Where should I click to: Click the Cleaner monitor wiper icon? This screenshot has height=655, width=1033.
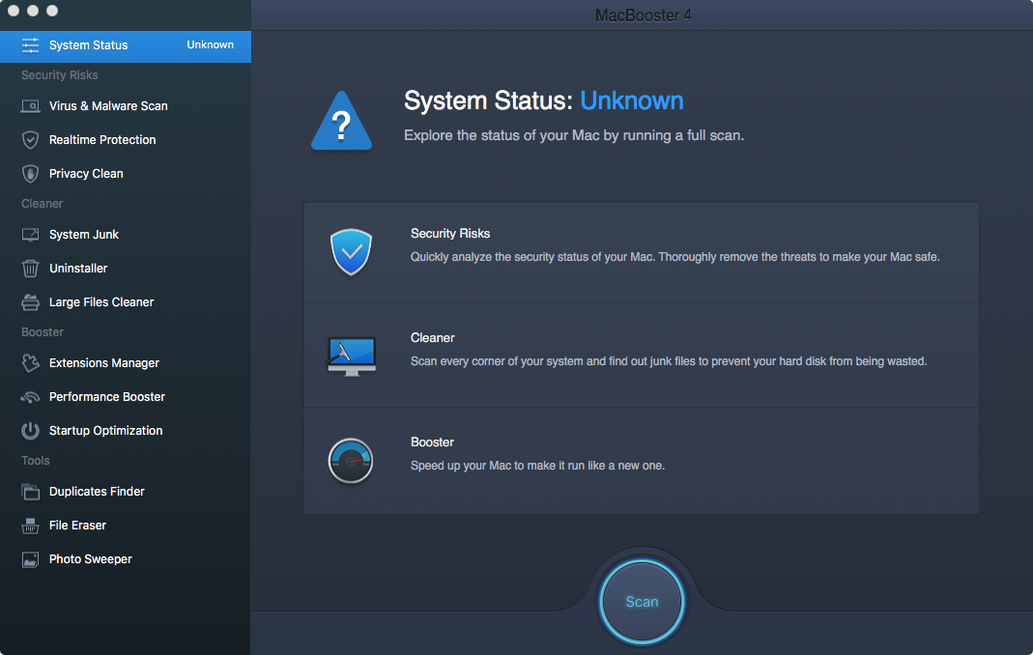(351, 356)
